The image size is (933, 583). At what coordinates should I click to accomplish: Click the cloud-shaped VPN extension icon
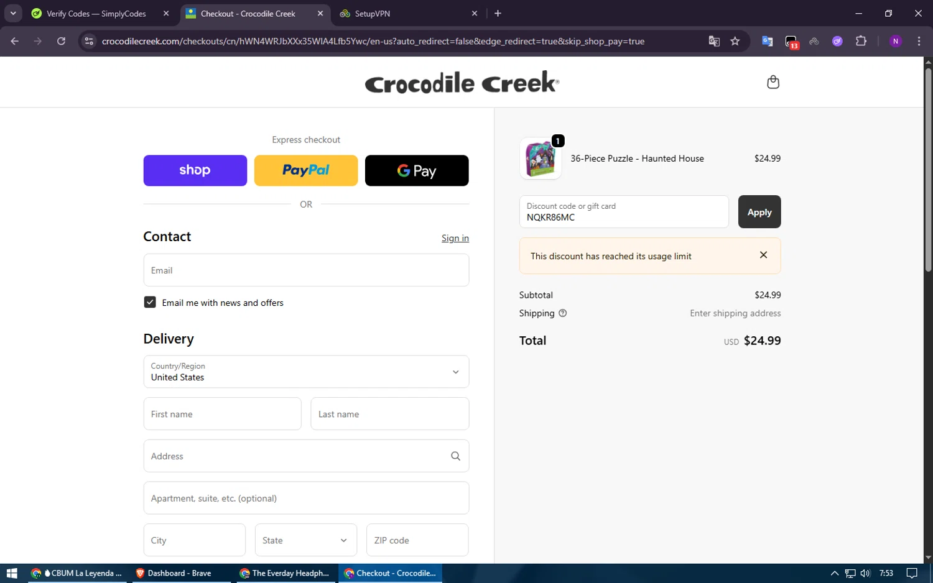point(814,41)
